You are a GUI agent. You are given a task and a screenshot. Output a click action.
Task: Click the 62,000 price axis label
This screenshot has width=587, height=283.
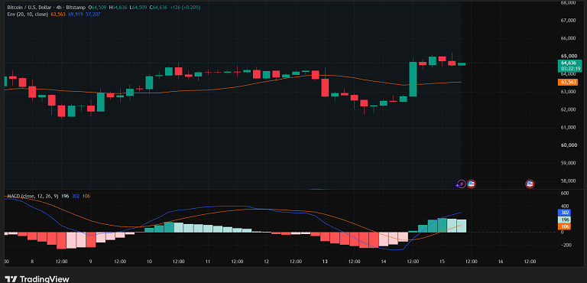tap(569, 109)
